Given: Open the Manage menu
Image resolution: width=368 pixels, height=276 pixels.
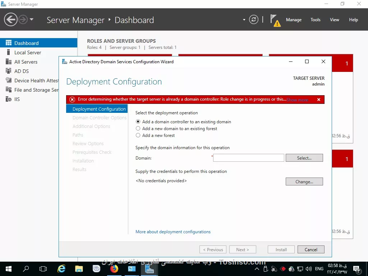Looking at the screenshot, I should tap(294, 20).
